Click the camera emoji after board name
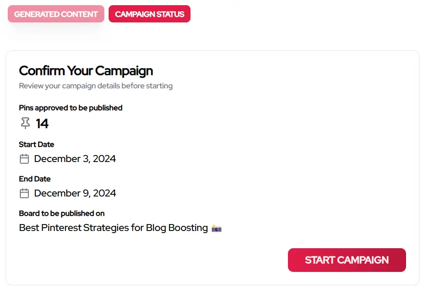The height and width of the screenshot is (290, 425). click(216, 228)
